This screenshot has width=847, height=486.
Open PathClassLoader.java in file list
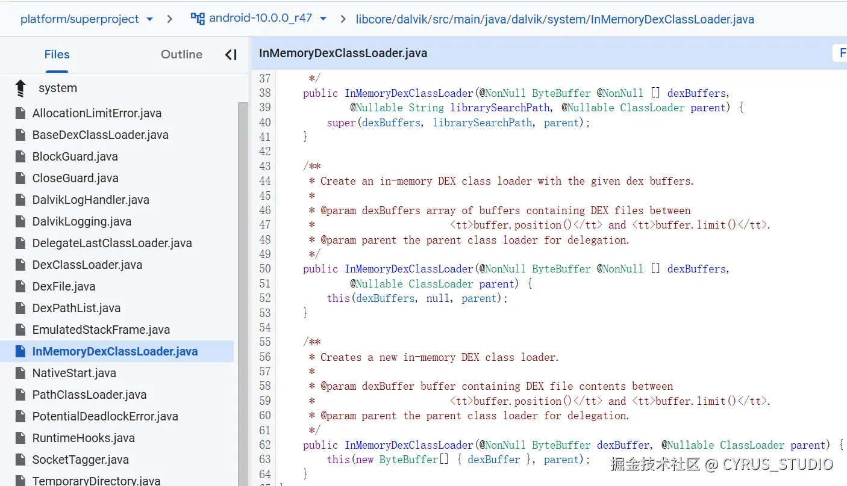tap(90, 395)
